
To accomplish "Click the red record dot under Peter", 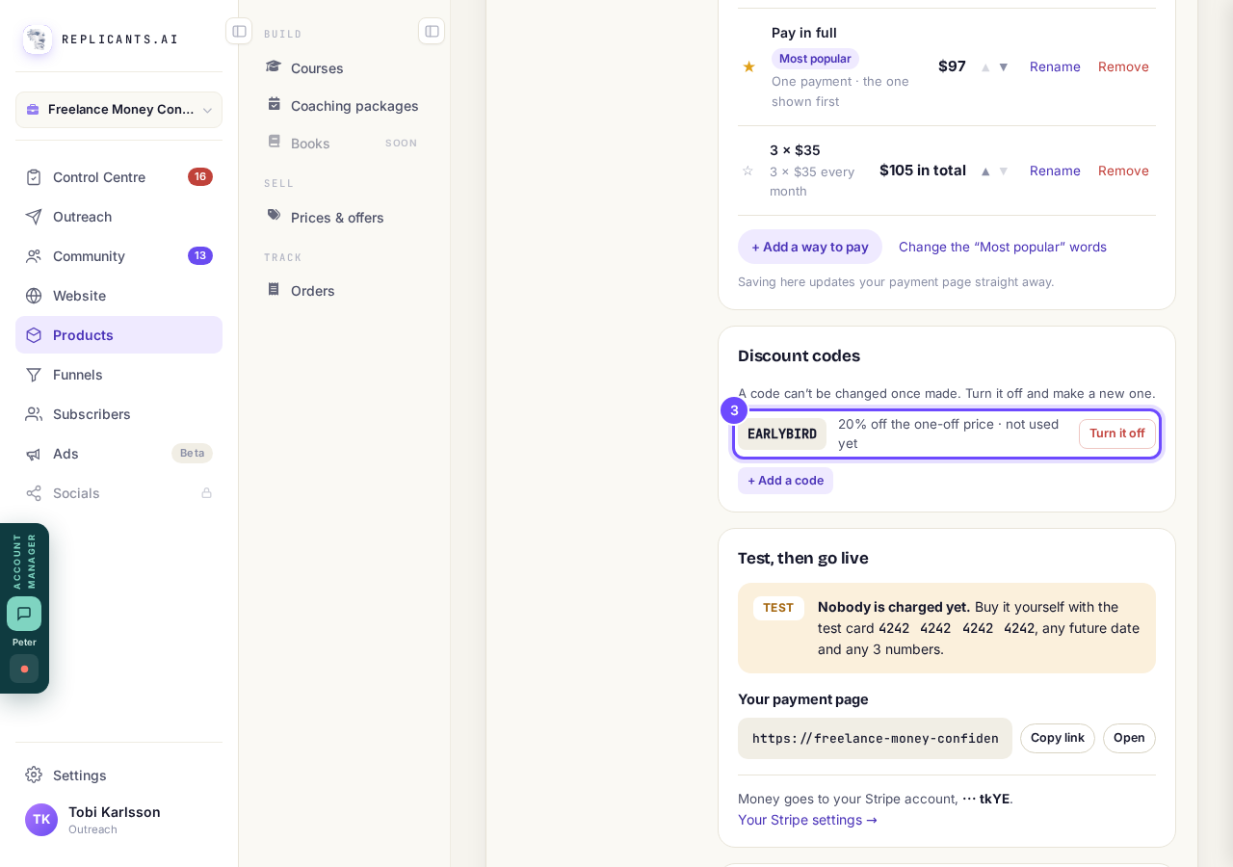I will tap(24, 669).
